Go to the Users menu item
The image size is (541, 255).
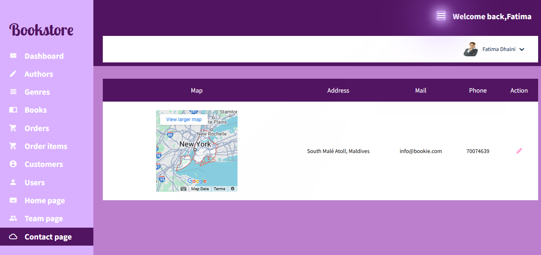[34, 182]
